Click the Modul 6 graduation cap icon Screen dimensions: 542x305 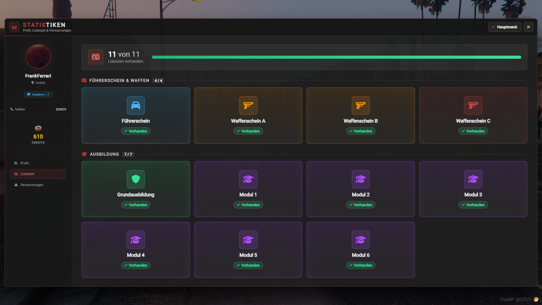click(x=360, y=239)
